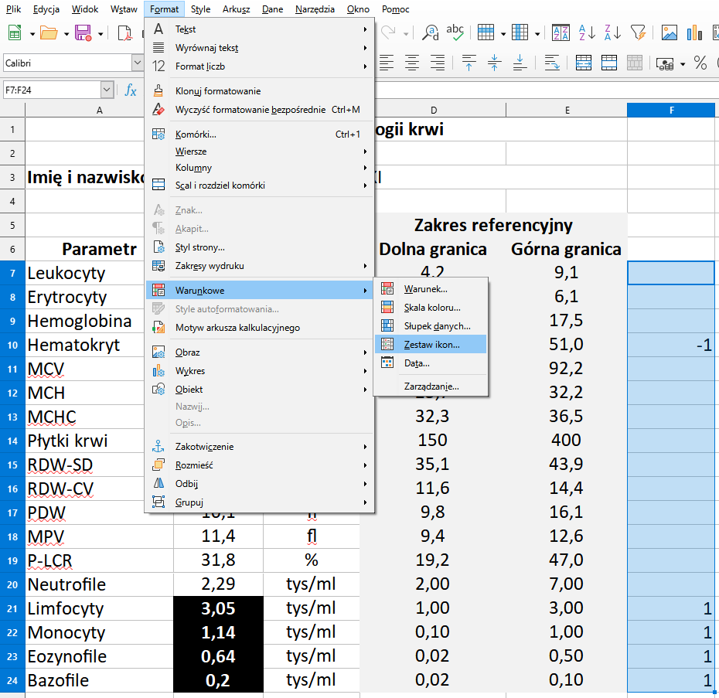This screenshot has width=719, height=698.
Task: Click the Find and Replace icon
Action: click(x=431, y=32)
